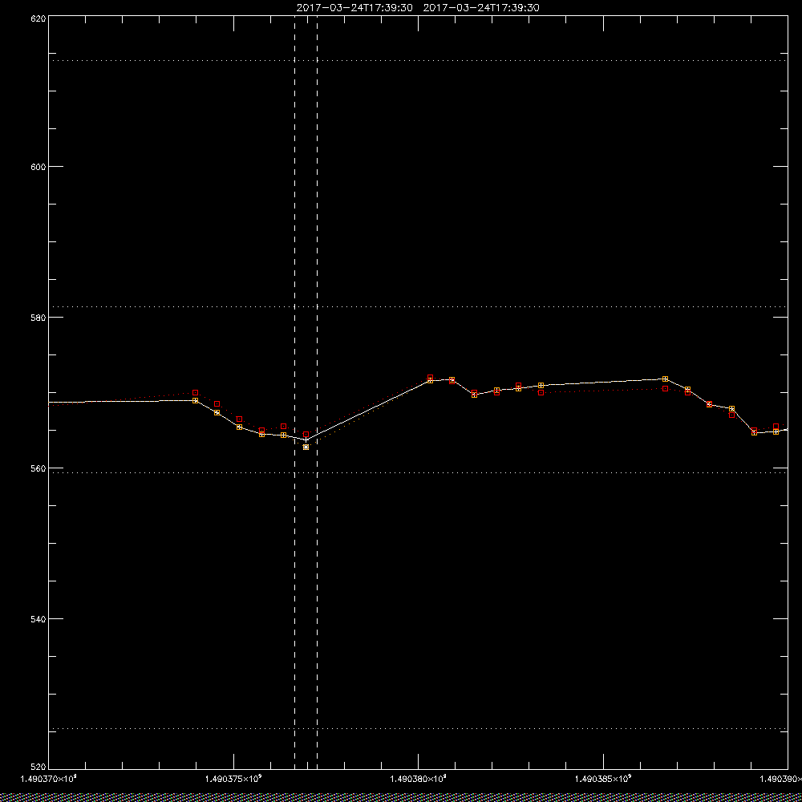Click the white asterisk marker between dashed lines
The width and height of the screenshot is (802, 802).
(x=306, y=447)
